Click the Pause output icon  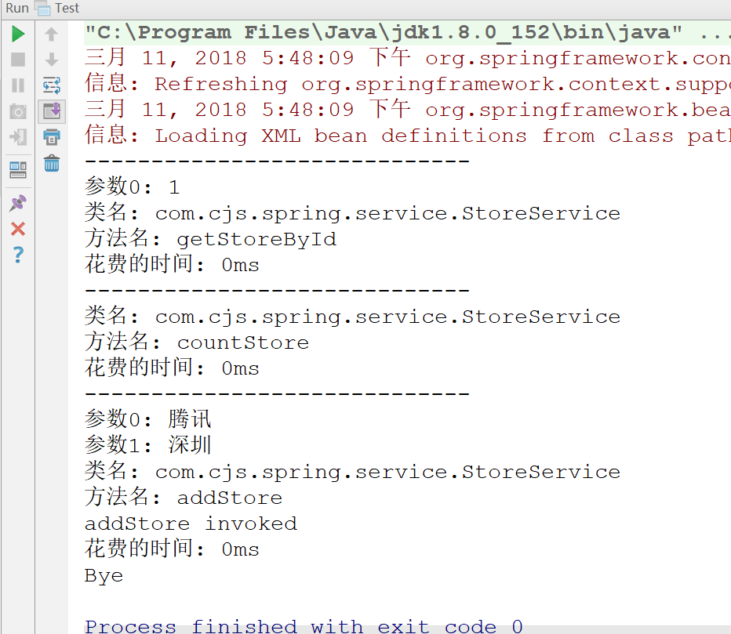click(18, 85)
